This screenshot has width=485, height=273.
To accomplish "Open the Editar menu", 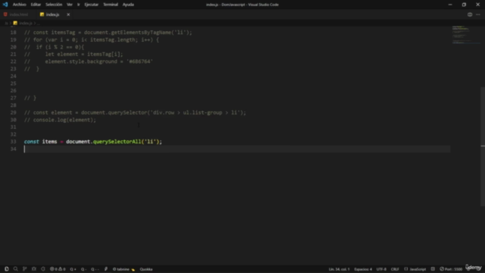I will click(36, 5).
